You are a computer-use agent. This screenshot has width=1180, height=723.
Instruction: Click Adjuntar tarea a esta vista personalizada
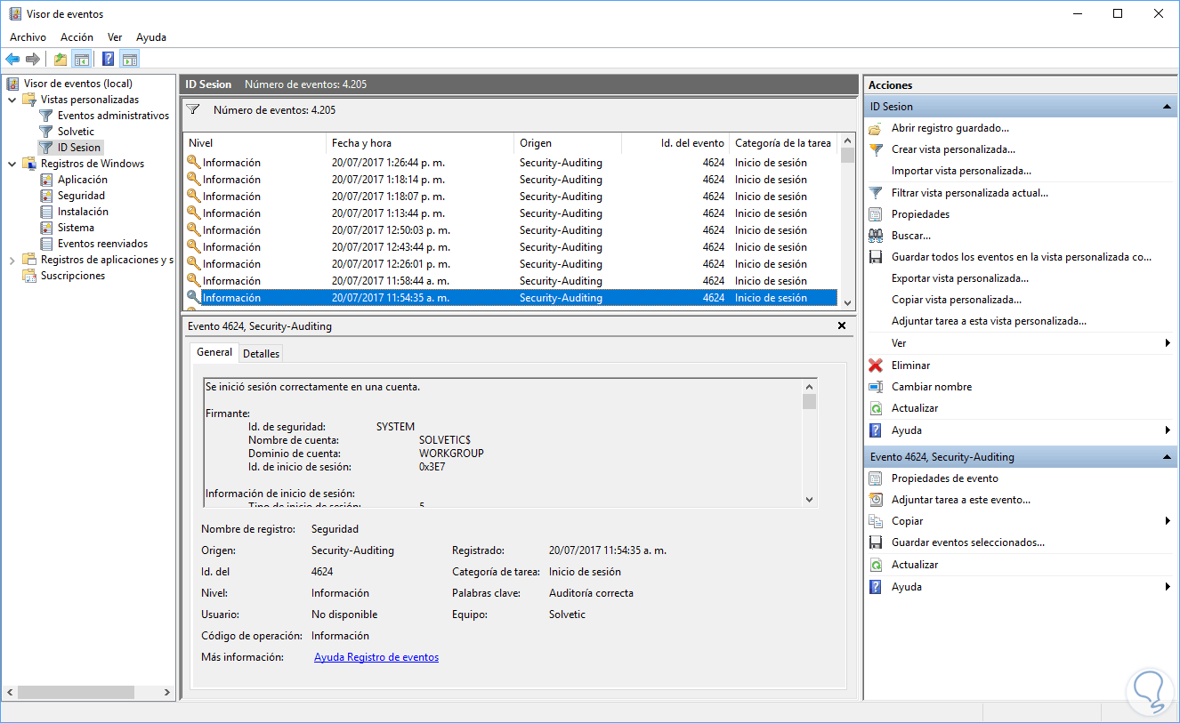tap(989, 321)
